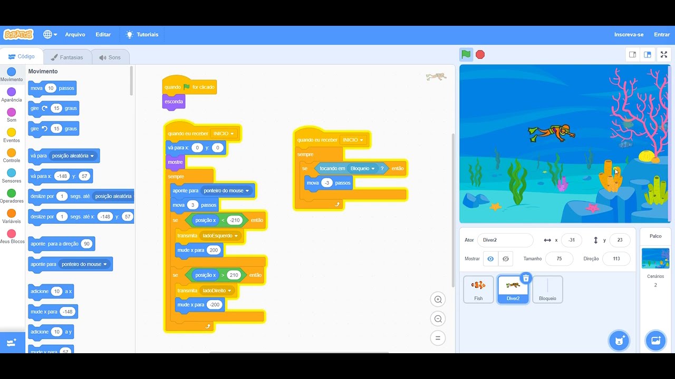Open INICIO dropdown in the left script

click(224, 134)
